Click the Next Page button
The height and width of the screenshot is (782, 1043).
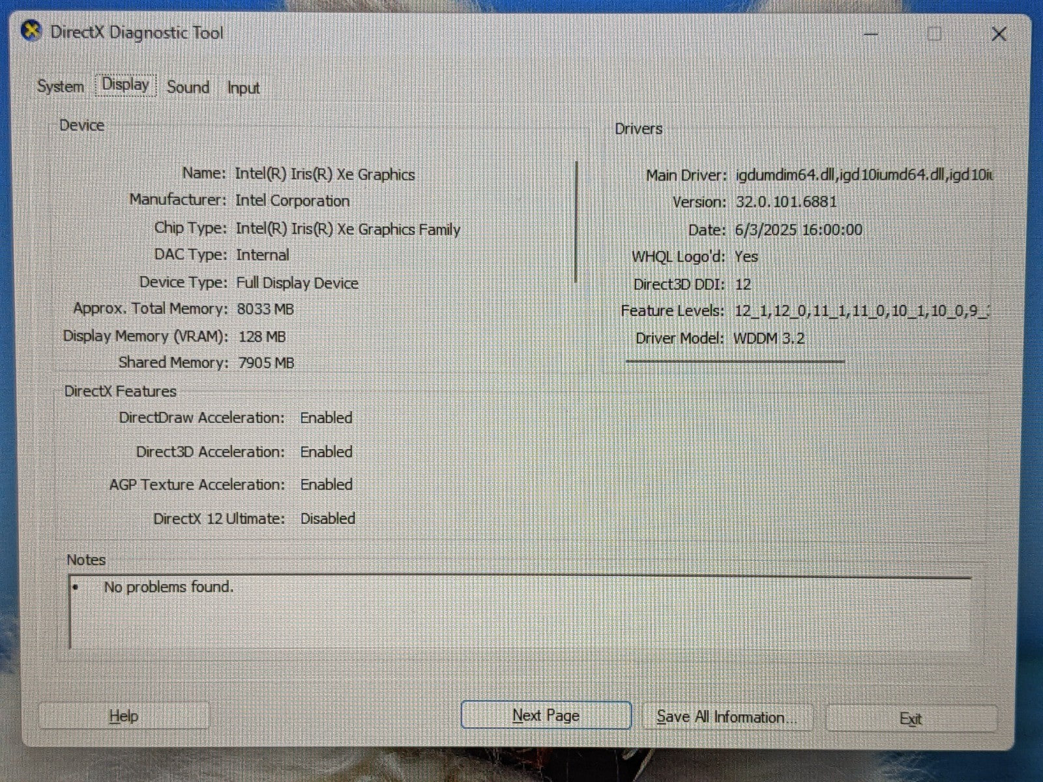(x=546, y=716)
